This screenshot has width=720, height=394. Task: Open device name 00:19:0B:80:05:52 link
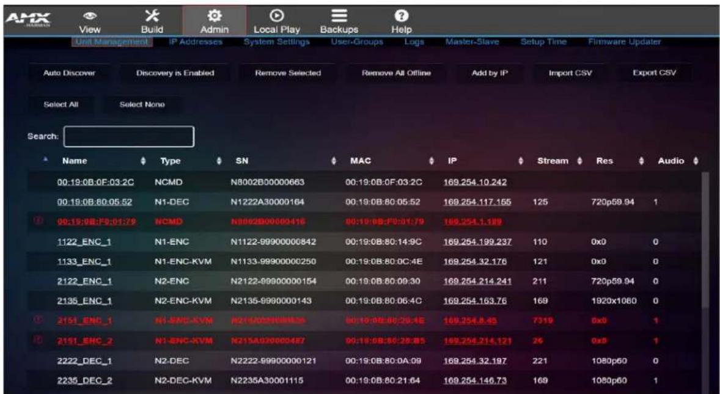tap(95, 202)
